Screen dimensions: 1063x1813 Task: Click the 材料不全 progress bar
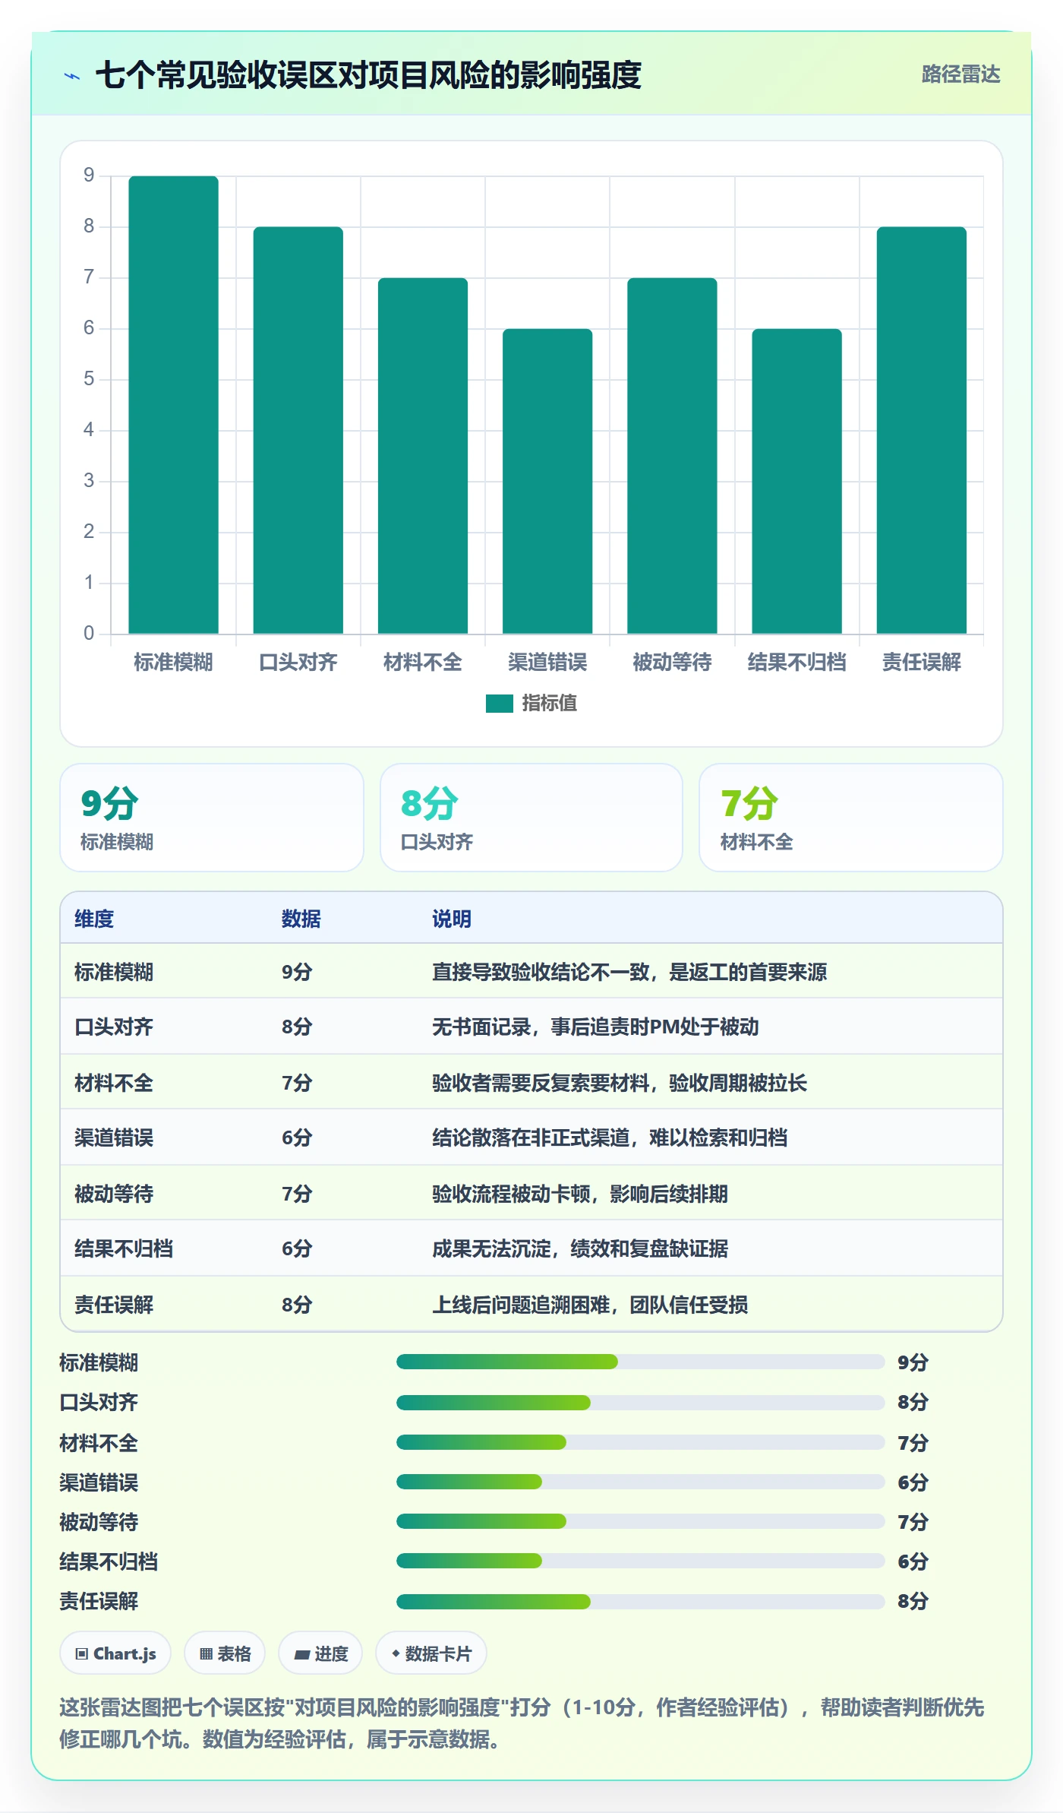point(641,1442)
